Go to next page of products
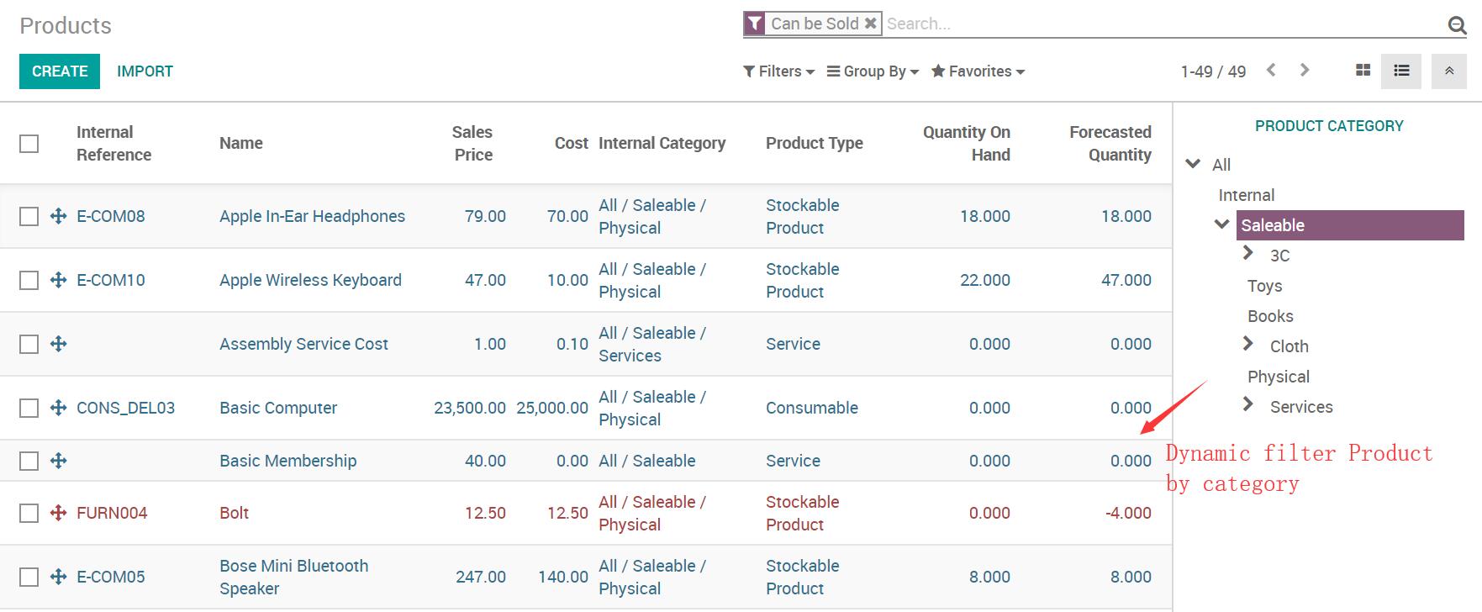This screenshot has height=612, width=1482. point(1305,71)
